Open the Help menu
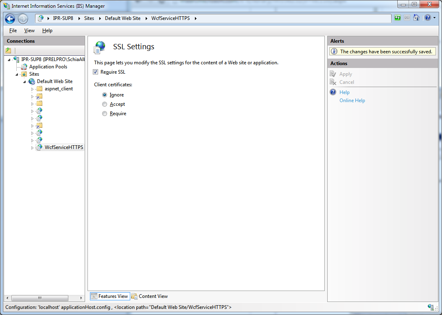Screen dimensions: 442x315 pos(47,31)
